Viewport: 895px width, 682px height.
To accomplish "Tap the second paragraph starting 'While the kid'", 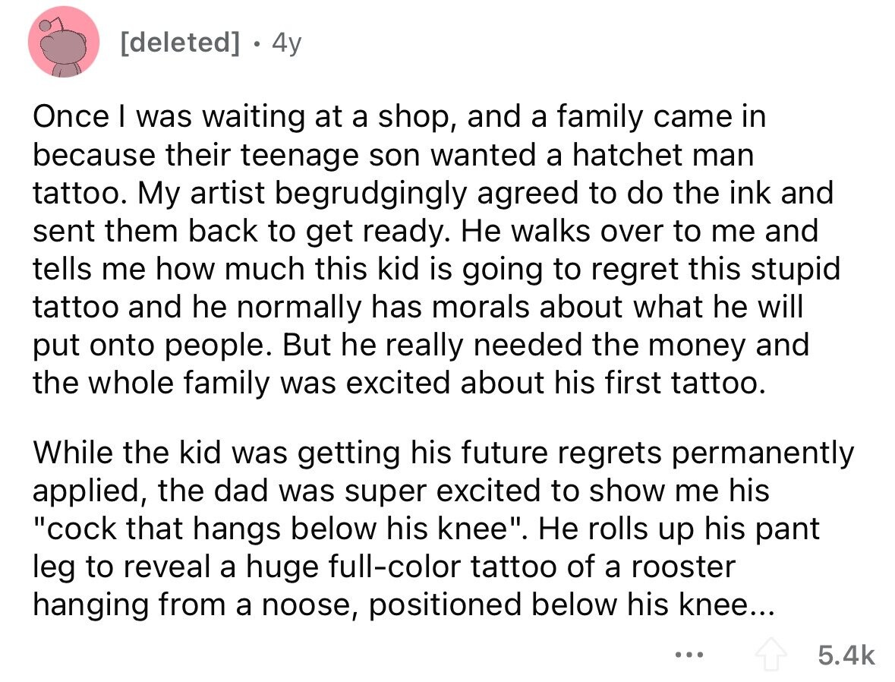I will coord(443,529).
